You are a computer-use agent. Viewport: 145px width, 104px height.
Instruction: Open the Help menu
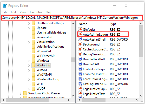[49, 12]
